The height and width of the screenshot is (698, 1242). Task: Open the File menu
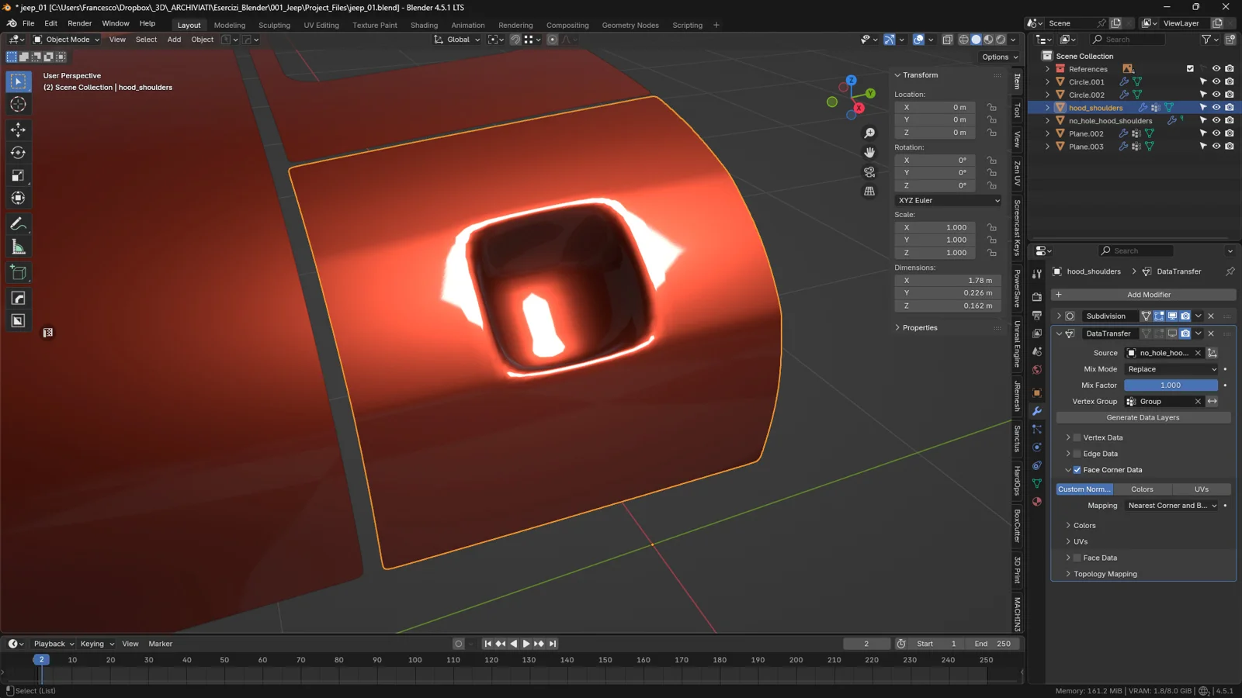[29, 23]
